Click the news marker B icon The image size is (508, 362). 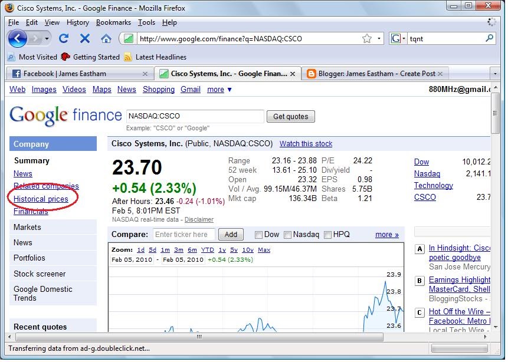pyautogui.click(x=419, y=281)
